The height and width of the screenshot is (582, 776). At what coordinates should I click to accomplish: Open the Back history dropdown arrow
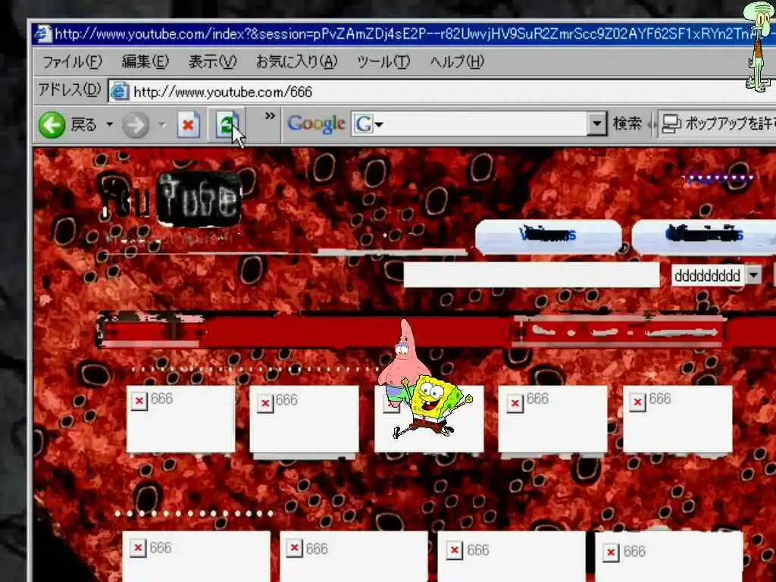pyautogui.click(x=109, y=124)
